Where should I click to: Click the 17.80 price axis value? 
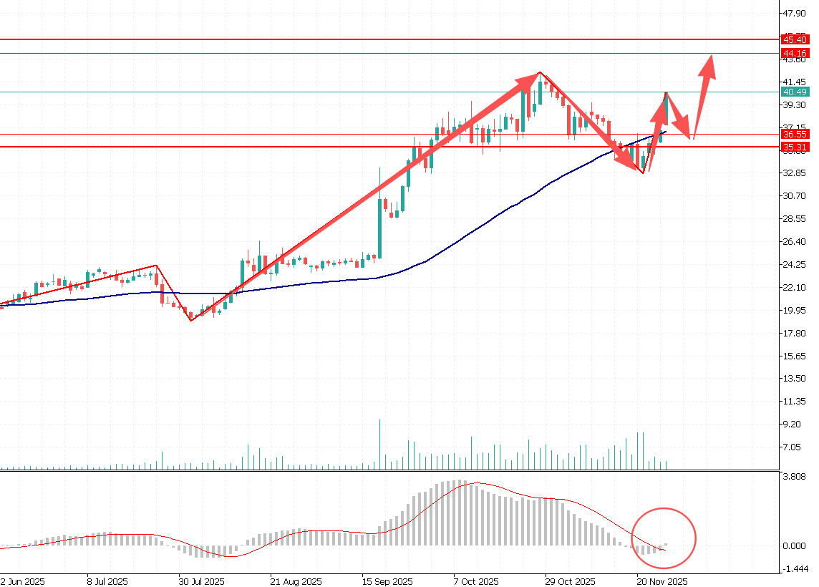(x=795, y=333)
